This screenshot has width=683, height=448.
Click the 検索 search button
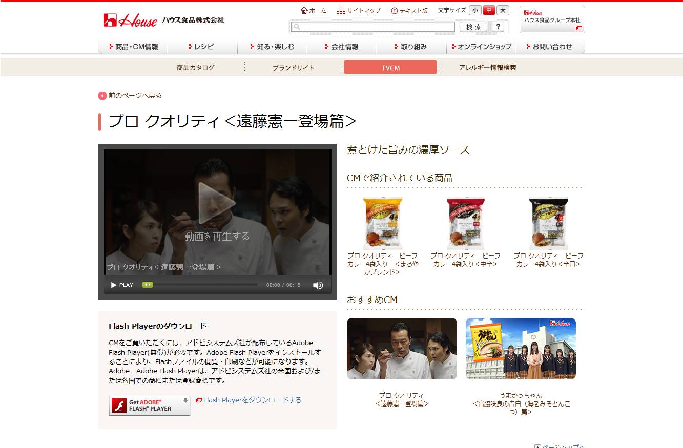[x=473, y=27]
